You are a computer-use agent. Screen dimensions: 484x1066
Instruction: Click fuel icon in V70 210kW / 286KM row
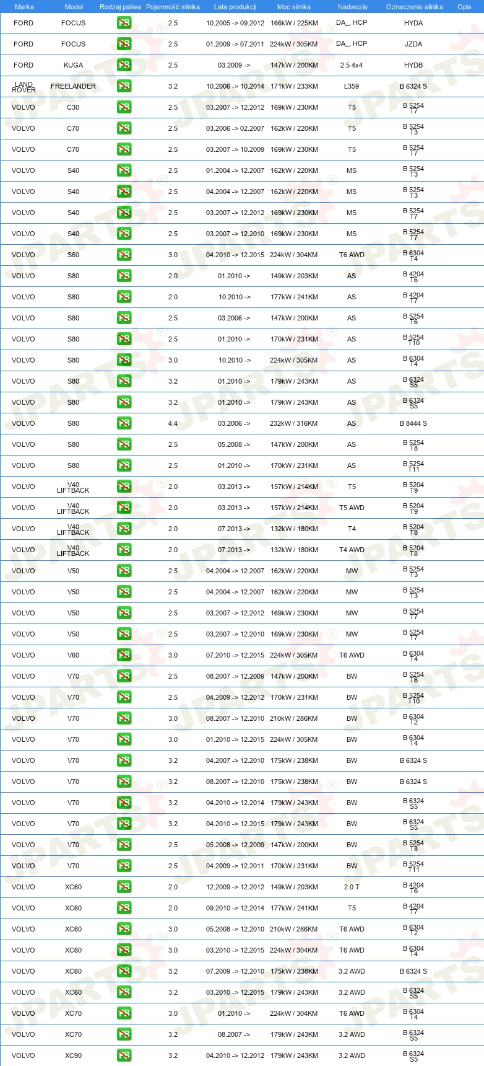pyautogui.click(x=124, y=718)
